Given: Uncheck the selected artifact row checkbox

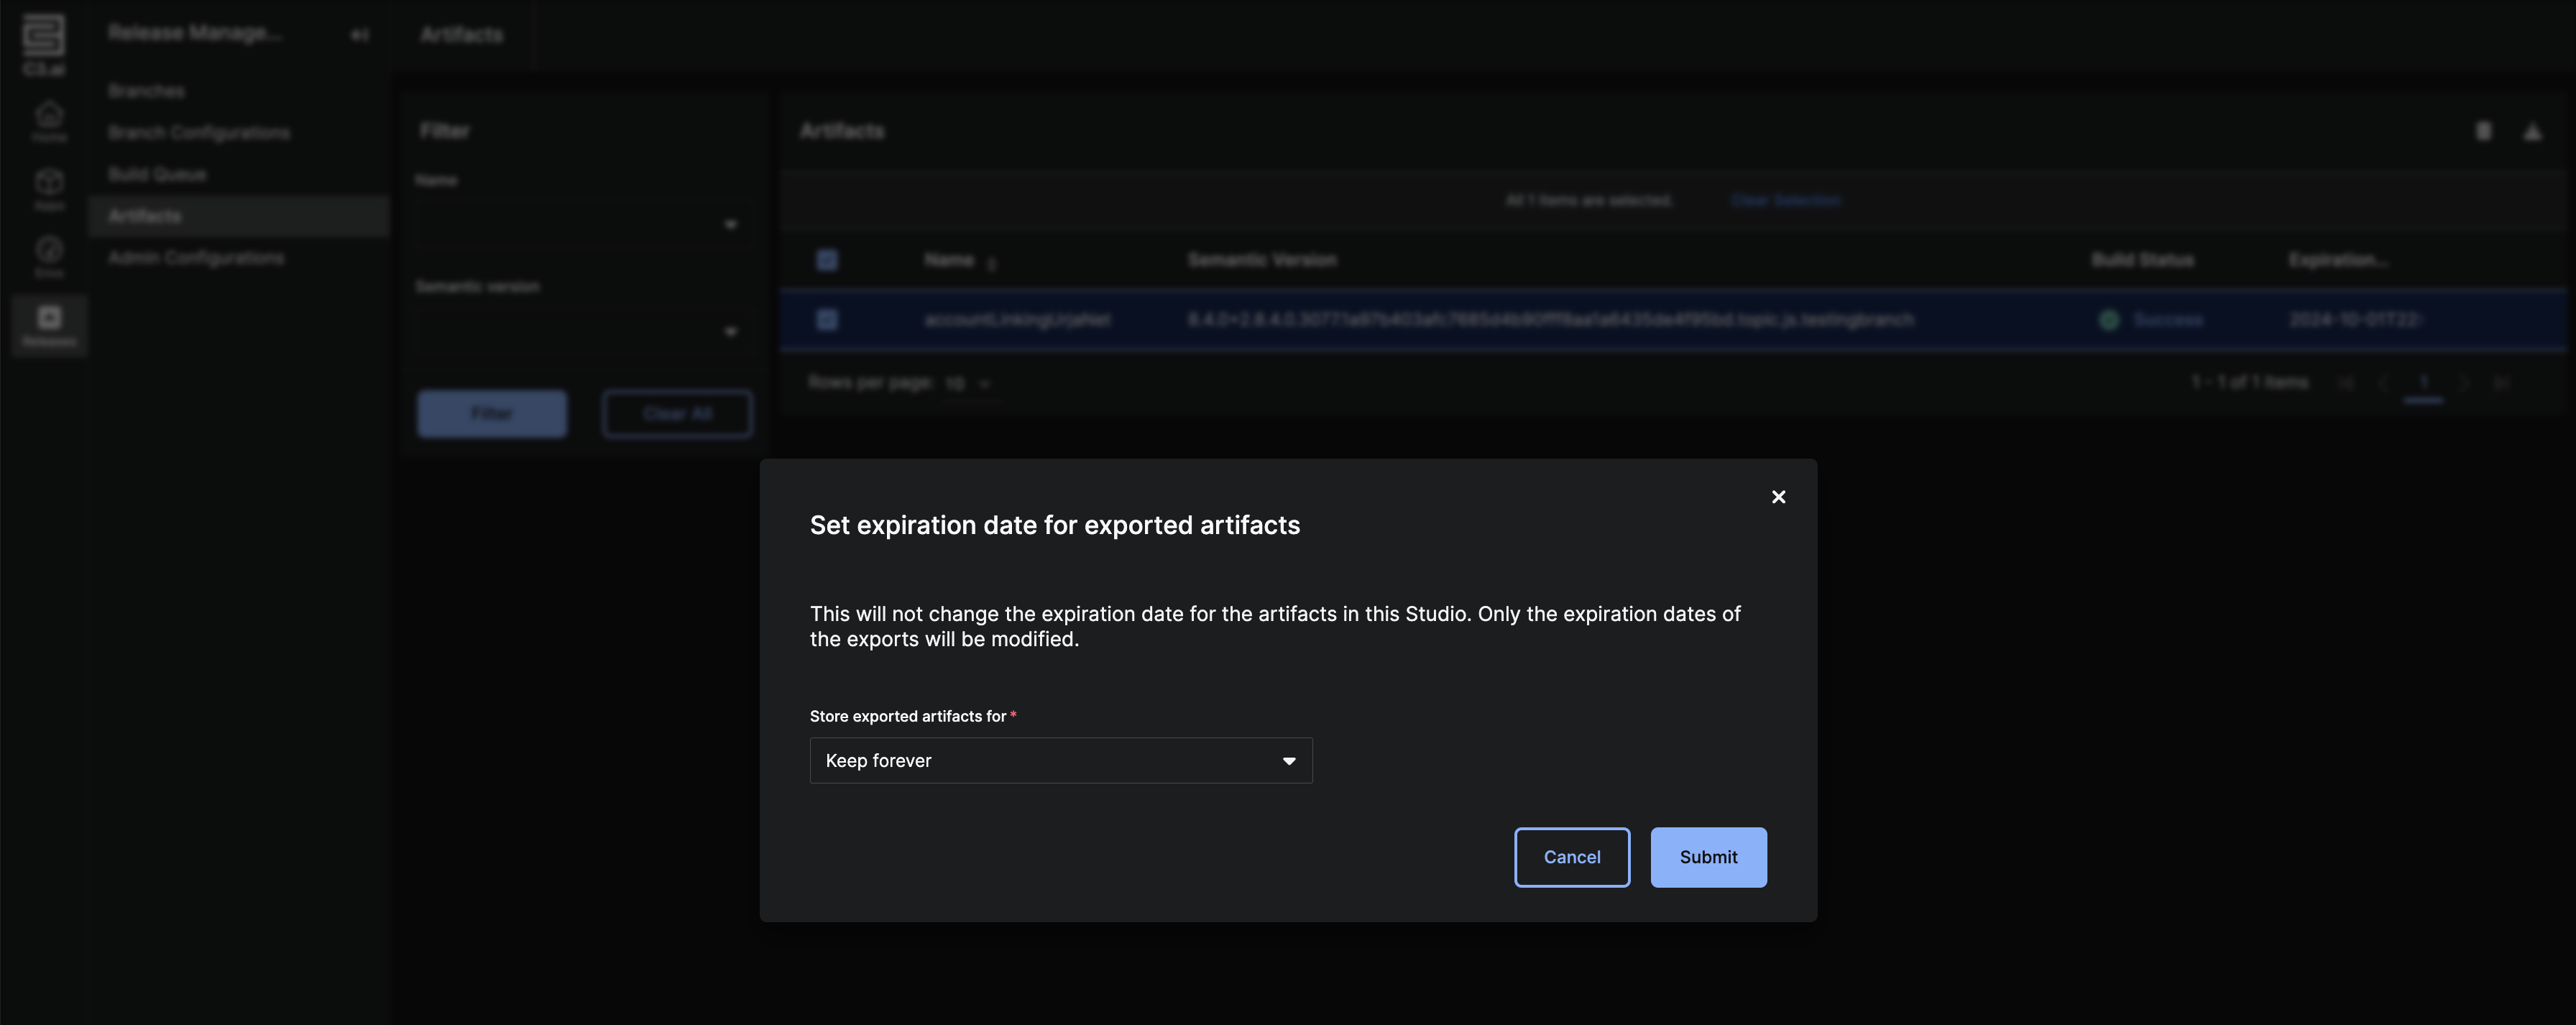Looking at the screenshot, I should point(827,320).
